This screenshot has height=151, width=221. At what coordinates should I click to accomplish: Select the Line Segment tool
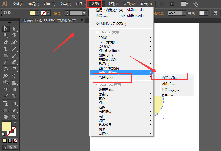pos(14,49)
